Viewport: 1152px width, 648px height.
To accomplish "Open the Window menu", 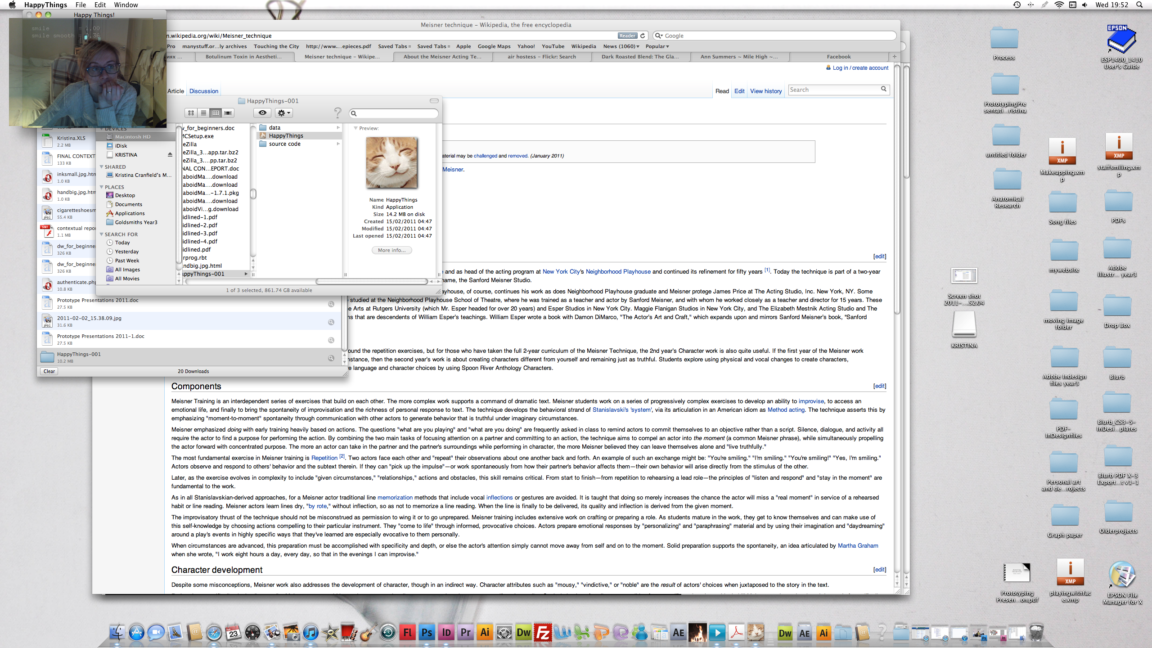I will pos(126,5).
